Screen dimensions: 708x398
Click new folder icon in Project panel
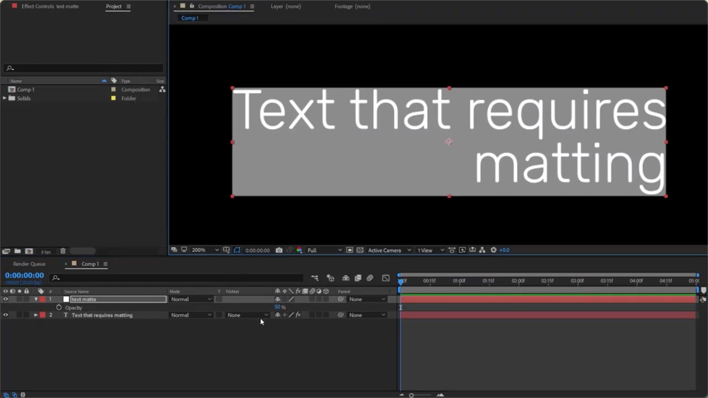click(17, 251)
